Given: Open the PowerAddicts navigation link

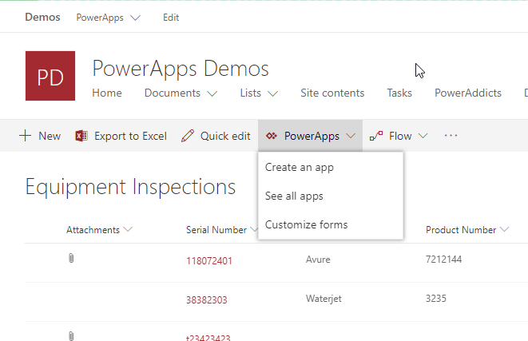Looking at the screenshot, I should click(468, 93).
